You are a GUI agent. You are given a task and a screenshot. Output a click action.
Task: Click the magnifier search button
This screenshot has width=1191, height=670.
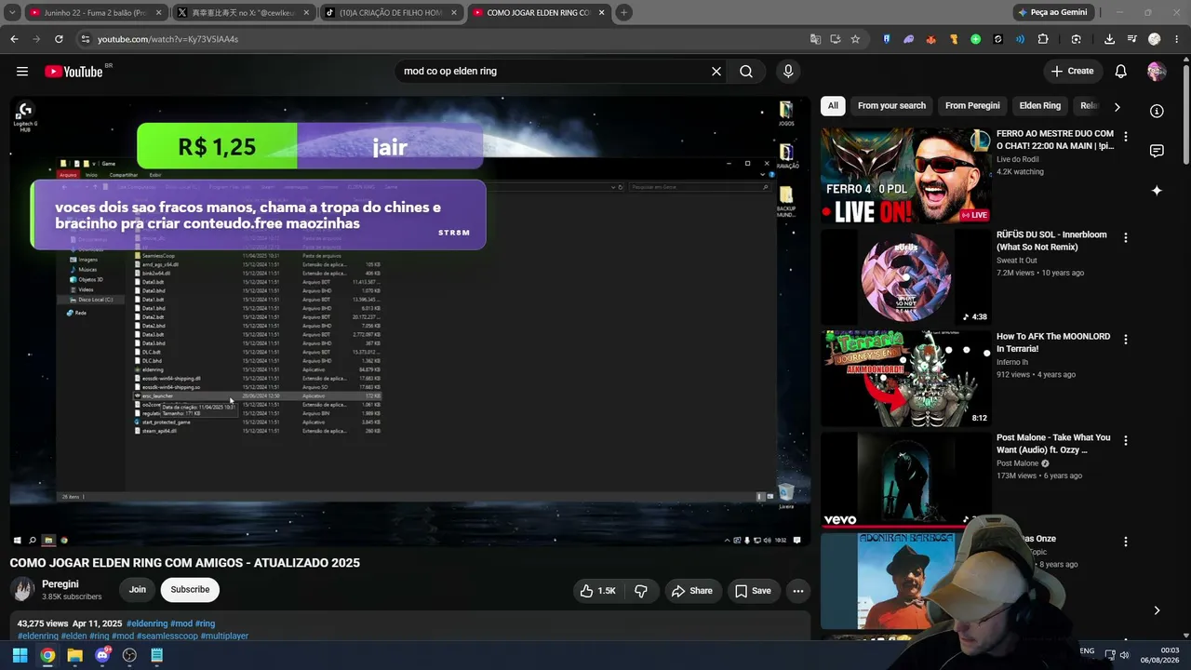pos(746,72)
